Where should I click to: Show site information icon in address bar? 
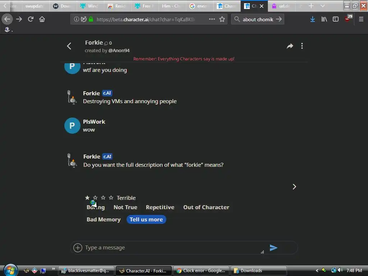tap(76, 19)
